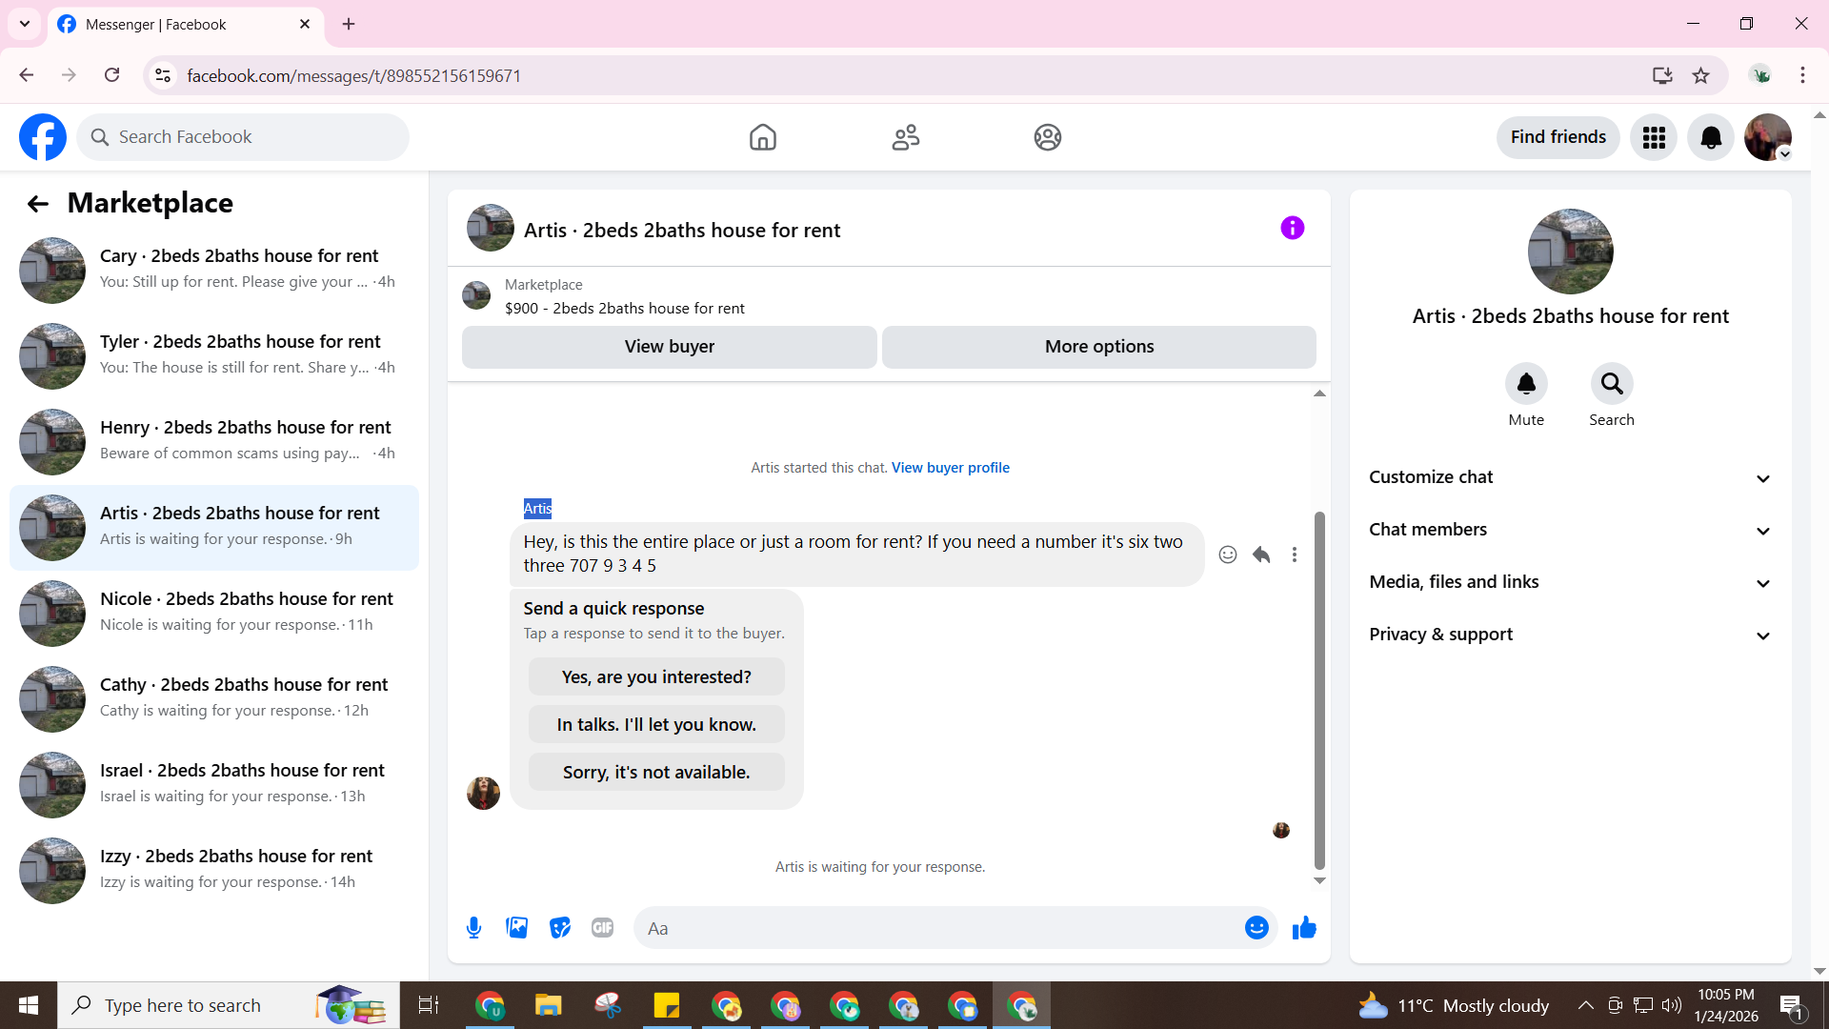Open emoji picker in message box
This screenshot has width=1829, height=1029.
[1256, 928]
